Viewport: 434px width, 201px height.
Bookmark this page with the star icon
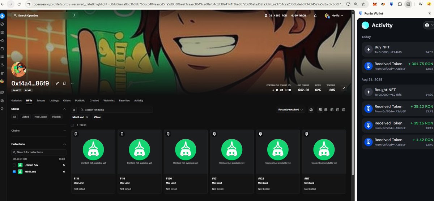[x=363, y=4]
